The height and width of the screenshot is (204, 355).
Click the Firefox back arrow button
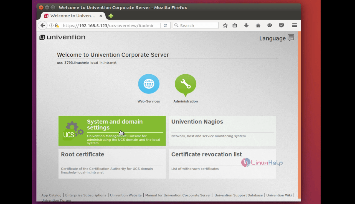(x=42, y=25)
